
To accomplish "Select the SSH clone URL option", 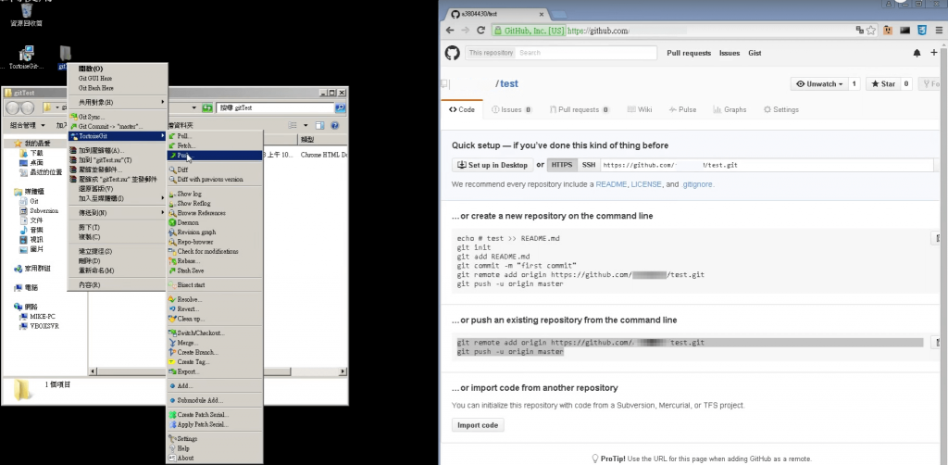I will pos(588,165).
